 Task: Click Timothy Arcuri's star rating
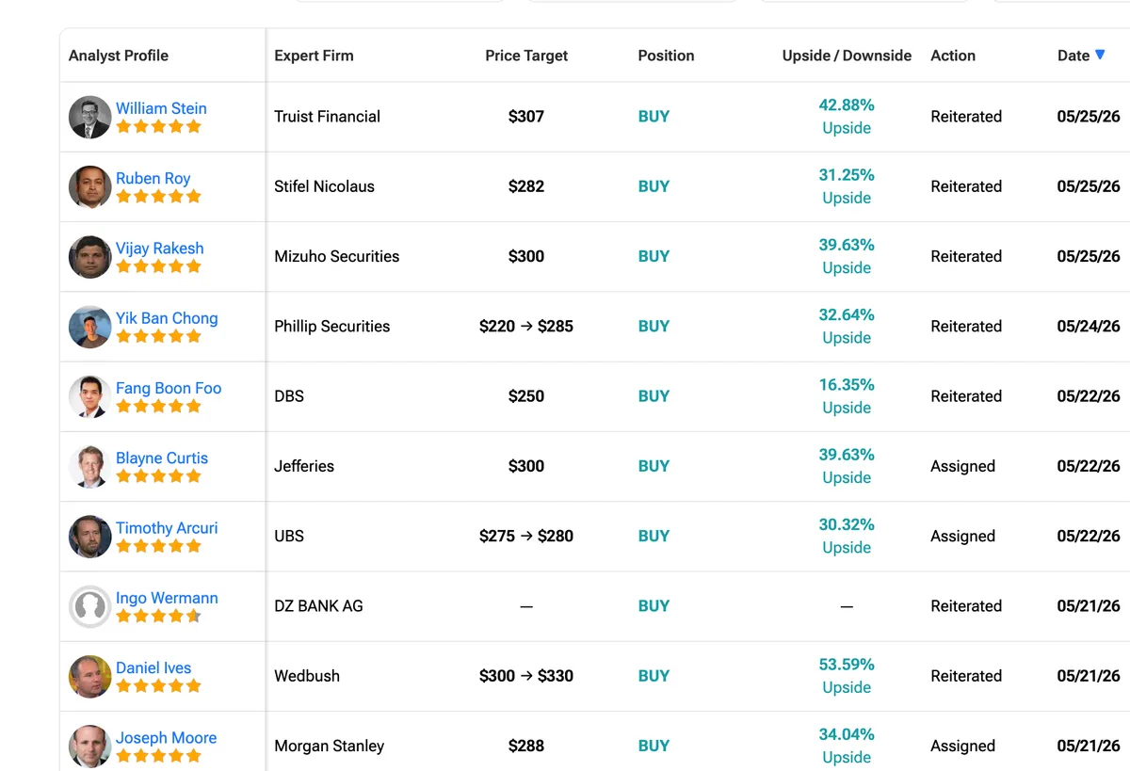159,546
